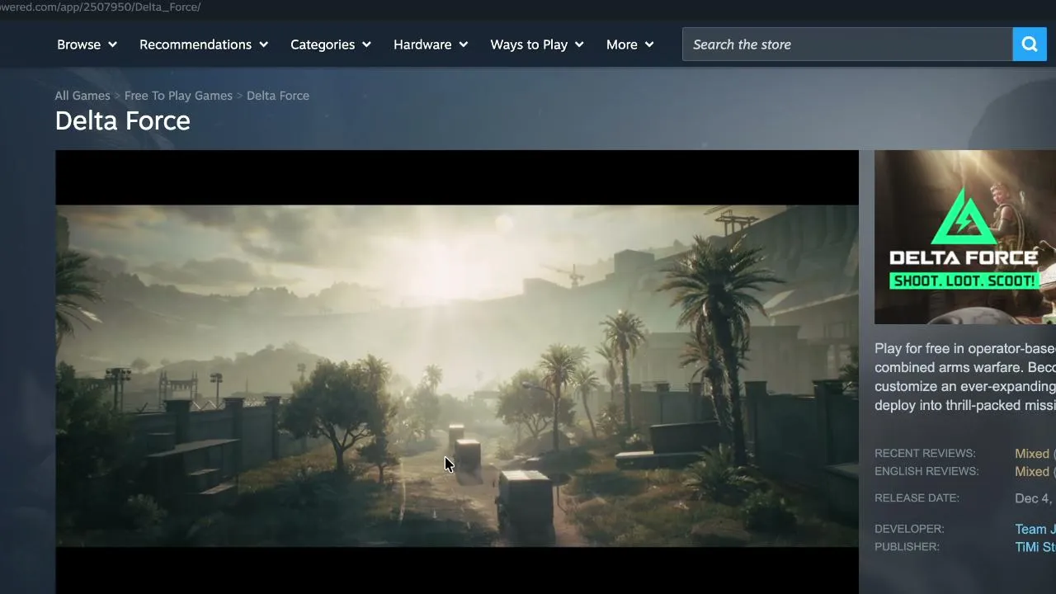The image size is (1056, 594).
Task: Open the More menu
Action: tap(630, 45)
